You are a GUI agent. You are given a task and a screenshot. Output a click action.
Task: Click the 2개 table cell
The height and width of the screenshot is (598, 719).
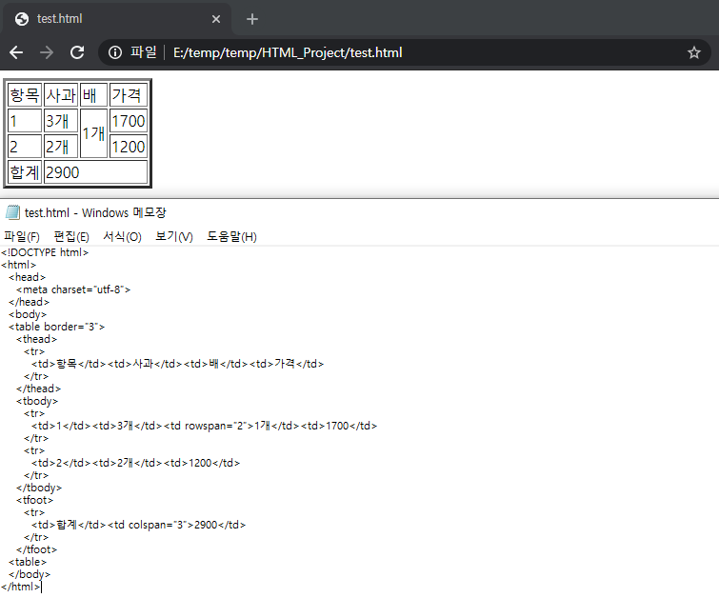pyautogui.click(x=61, y=147)
